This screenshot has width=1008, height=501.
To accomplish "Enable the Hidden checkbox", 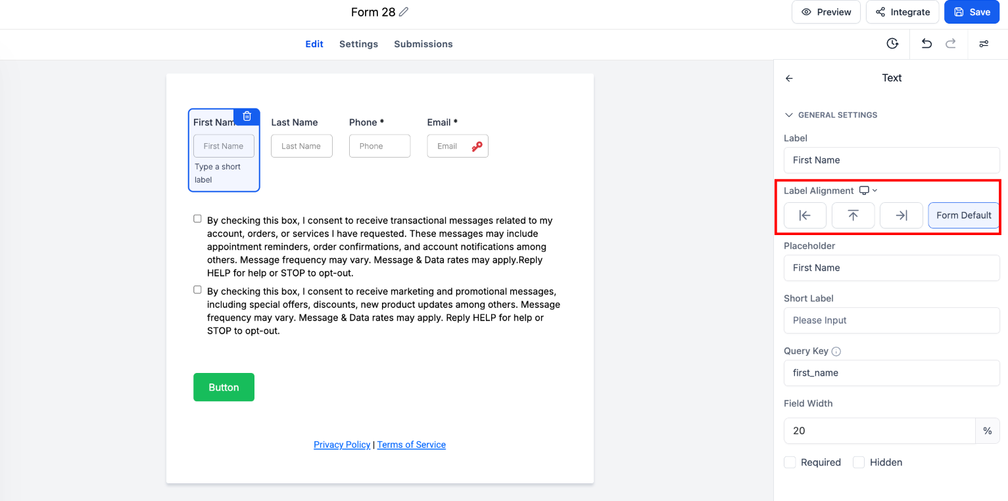I will 859,462.
